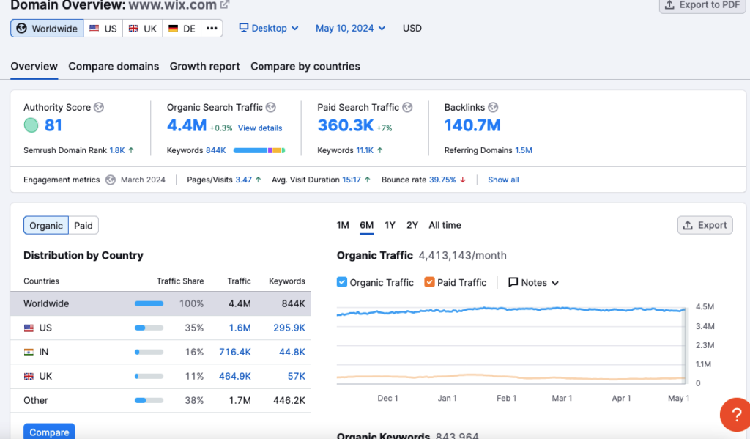Open the May 10, 2024 date dropdown
Viewport: 750px width, 439px height.
click(350, 29)
